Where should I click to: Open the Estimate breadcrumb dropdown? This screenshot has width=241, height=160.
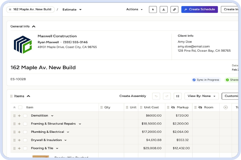(x=72, y=9)
